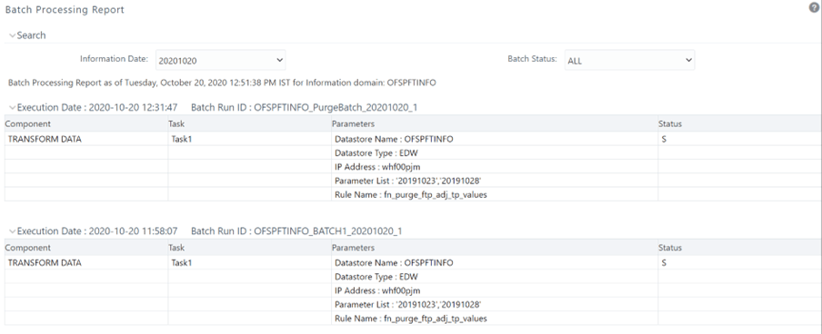Click the Batch Status label
This screenshot has width=822, height=334.
point(532,59)
